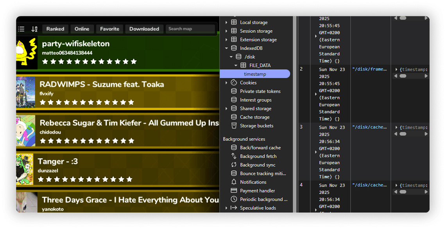This screenshot has width=446, height=229.
Task: Click the "/disk/frame..." key path cell
Action: click(x=369, y=69)
